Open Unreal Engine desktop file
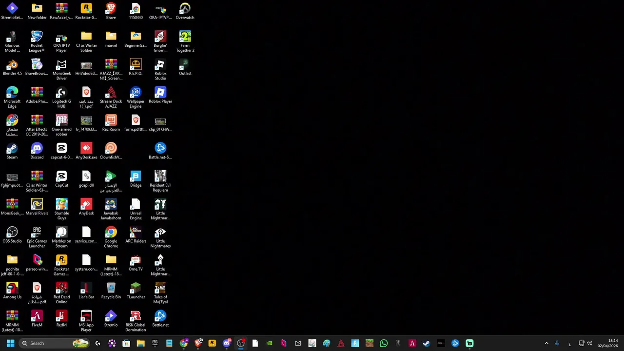Screen dimensions: 624x351 pos(136,210)
